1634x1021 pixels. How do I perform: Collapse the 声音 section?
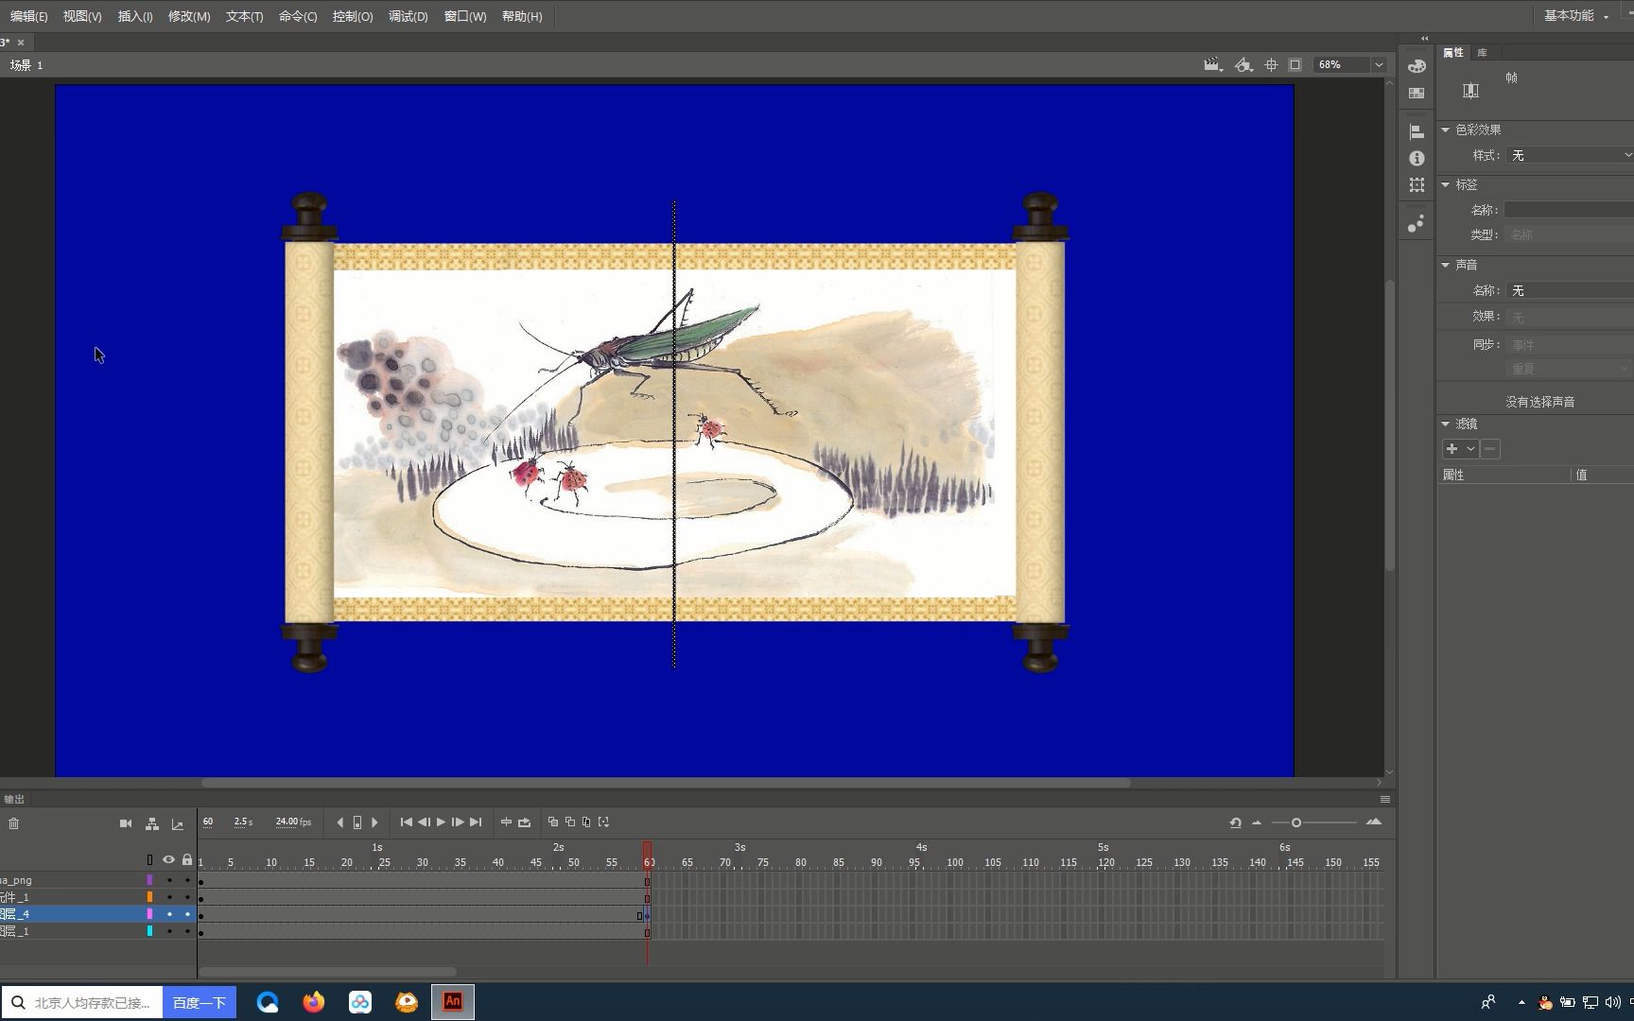pos(1446,265)
